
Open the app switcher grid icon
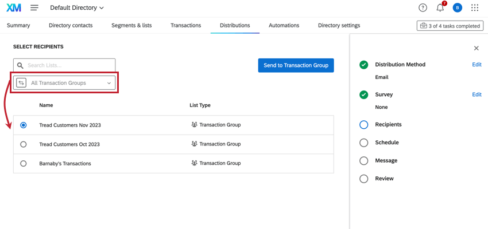point(475,8)
